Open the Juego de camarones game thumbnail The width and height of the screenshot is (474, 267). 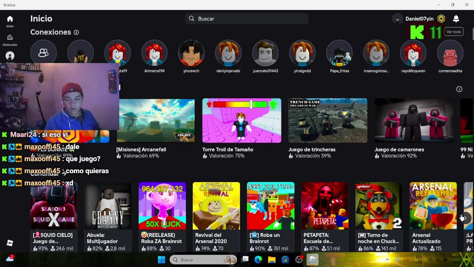(x=414, y=121)
